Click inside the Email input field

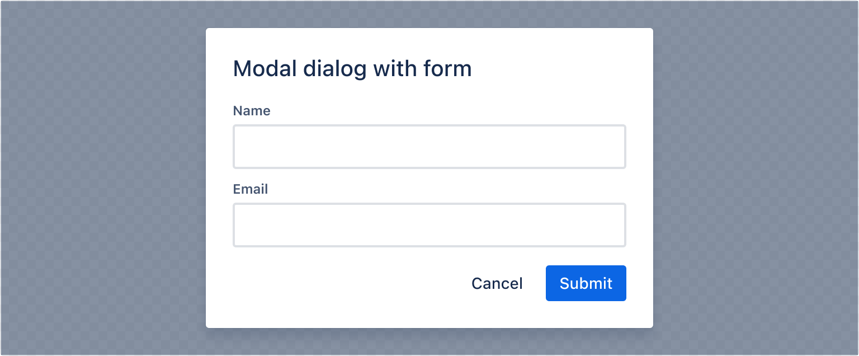[x=429, y=224]
